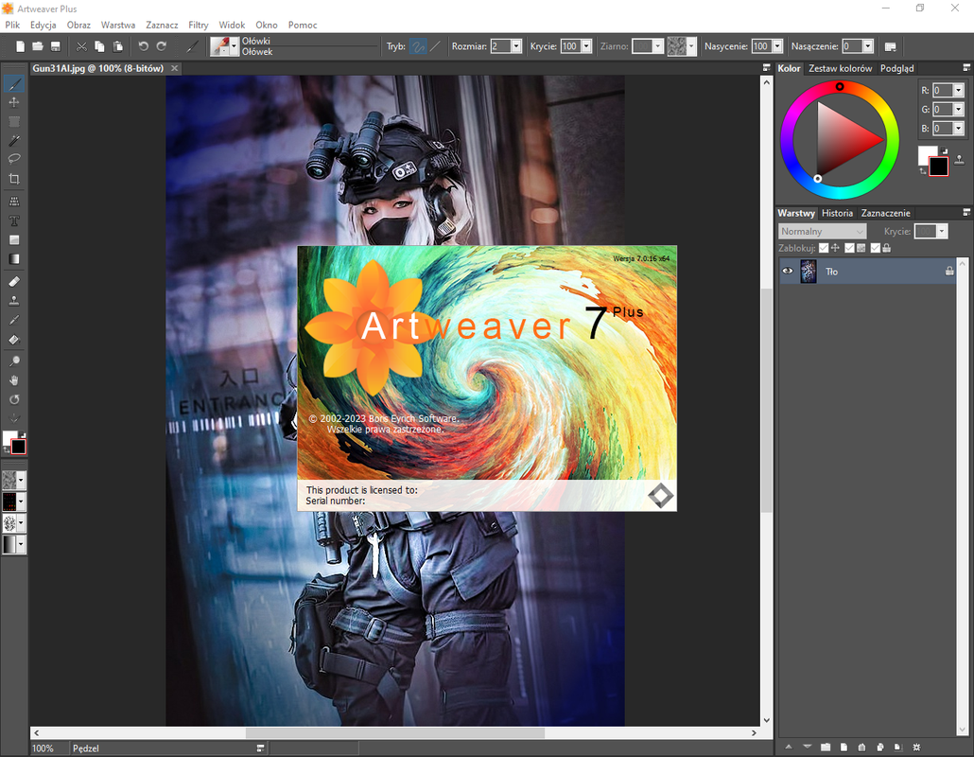Redo the last undone action
Viewport: 974px width, 757px height.
[162, 46]
